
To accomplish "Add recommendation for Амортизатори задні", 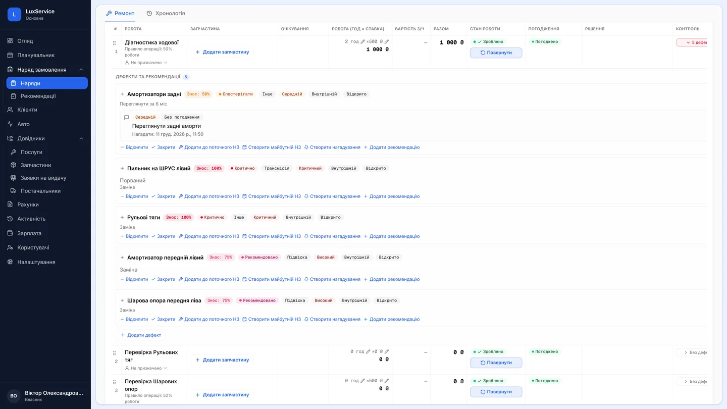I will (392, 147).
